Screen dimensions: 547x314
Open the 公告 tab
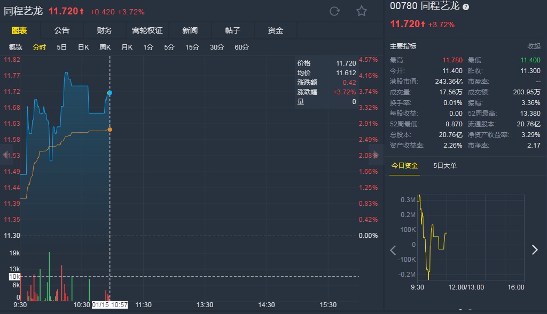62,30
